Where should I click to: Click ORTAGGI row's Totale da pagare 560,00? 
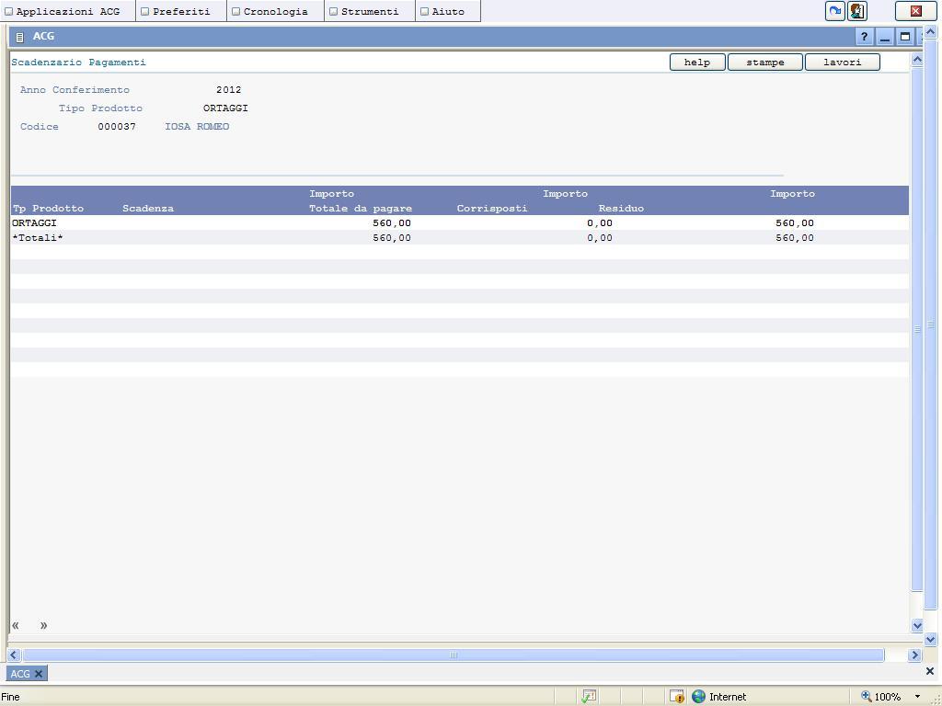[392, 223]
